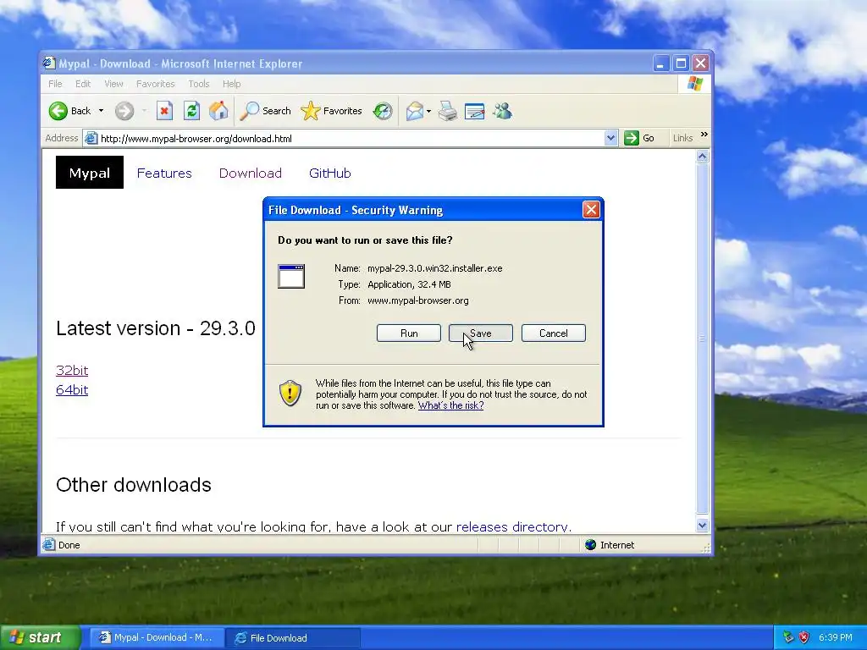This screenshot has width=867, height=650.
Task: Click the "Latest version - 29.3.0" heading
Action: point(156,328)
